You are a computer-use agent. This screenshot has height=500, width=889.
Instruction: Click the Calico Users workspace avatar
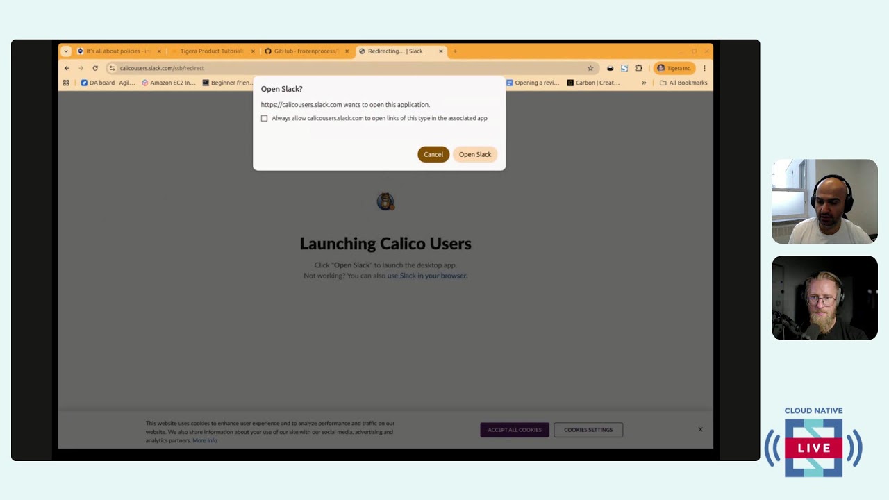tap(385, 201)
